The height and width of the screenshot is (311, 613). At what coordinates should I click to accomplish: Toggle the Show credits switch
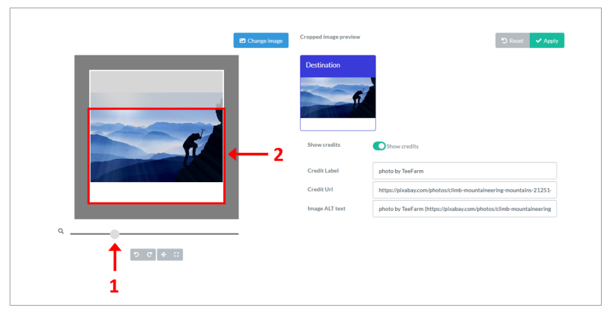coord(378,146)
